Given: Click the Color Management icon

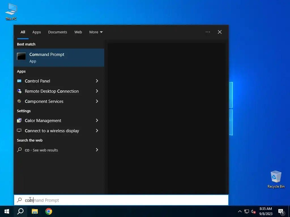Looking at the screenshot, I should point(19,120).
